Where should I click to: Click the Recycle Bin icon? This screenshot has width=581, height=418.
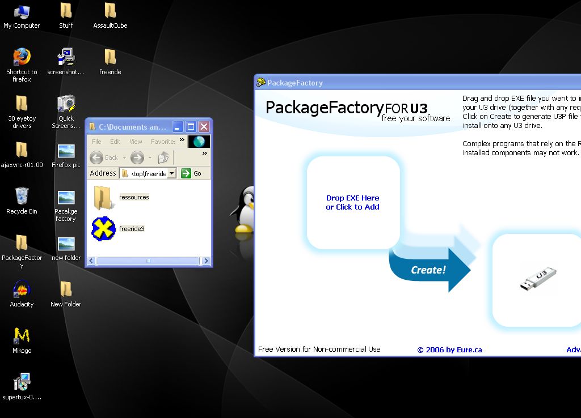tap(22, 201)
